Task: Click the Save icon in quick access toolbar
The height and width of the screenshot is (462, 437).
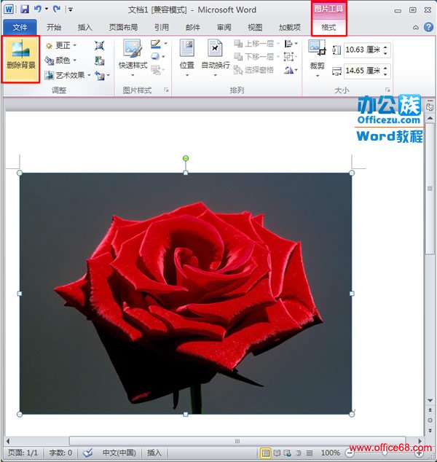Action: pos(24,9)
